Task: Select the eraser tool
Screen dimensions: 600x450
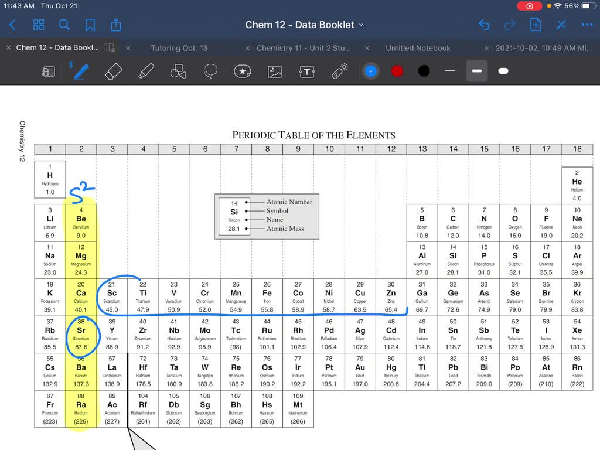Action: click(113, 71)
